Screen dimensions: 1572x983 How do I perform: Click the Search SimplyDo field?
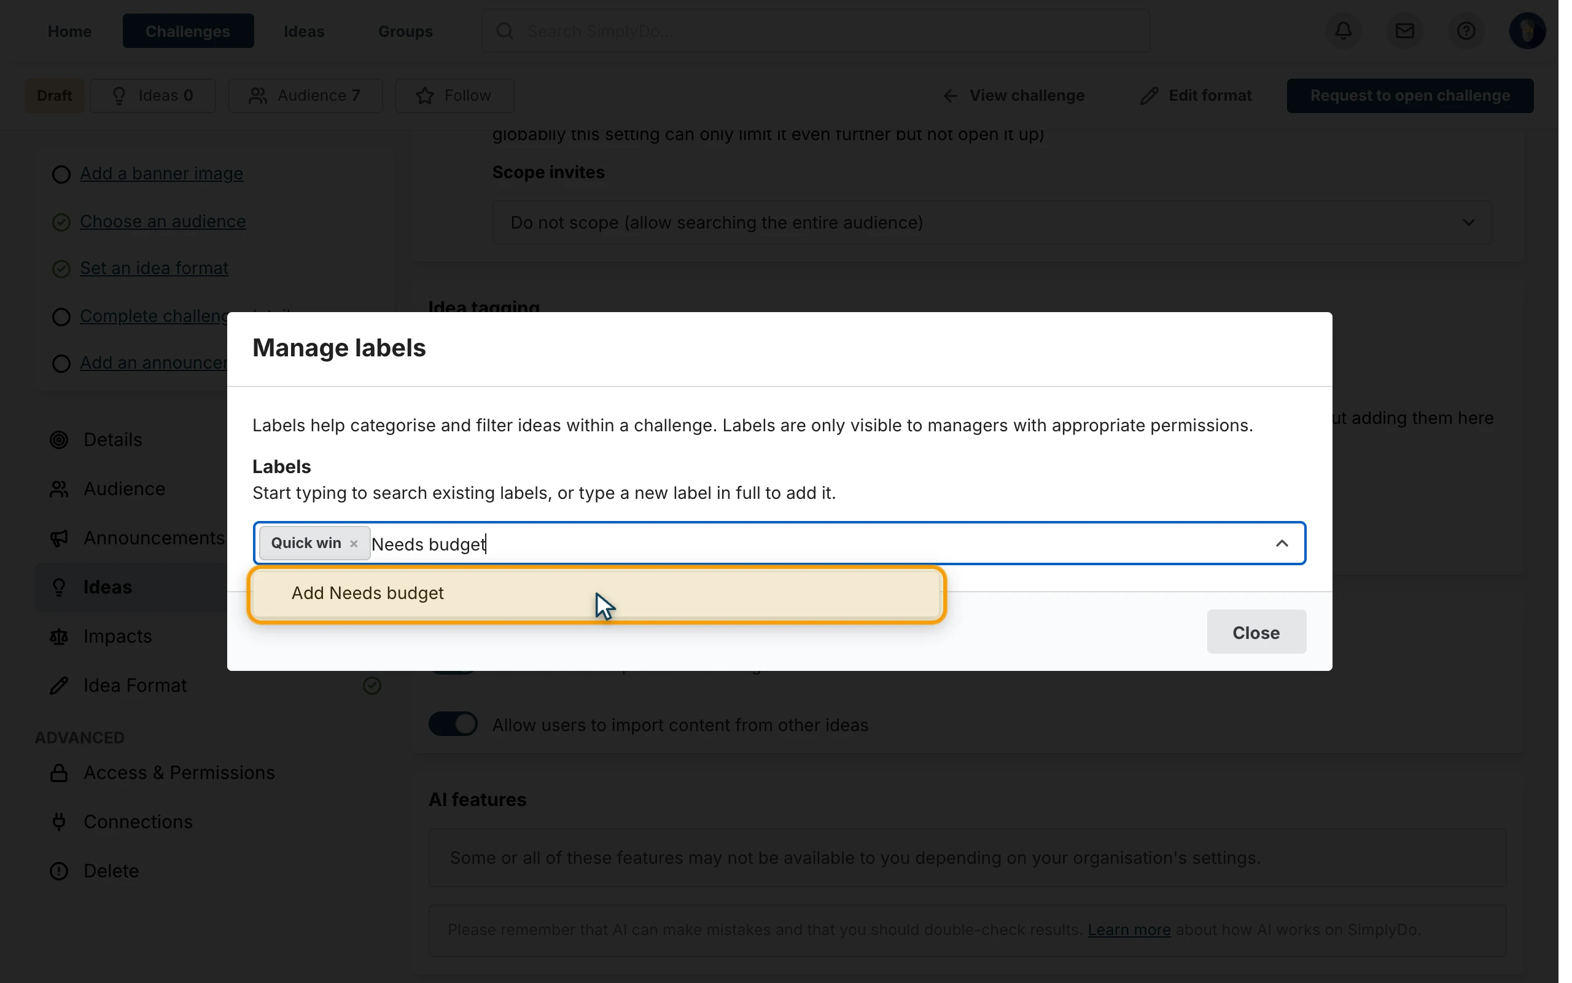(816, 31)
